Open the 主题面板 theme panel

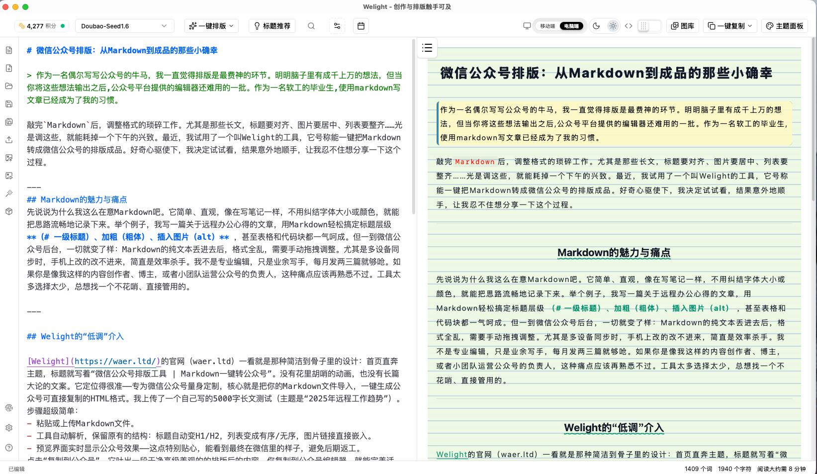pyautogui.click(x=785, y=26)
